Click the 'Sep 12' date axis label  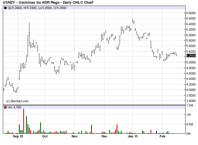point(18,136)
